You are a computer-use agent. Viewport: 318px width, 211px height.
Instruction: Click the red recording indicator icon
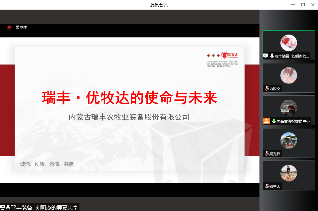click(x=9, y=27)
